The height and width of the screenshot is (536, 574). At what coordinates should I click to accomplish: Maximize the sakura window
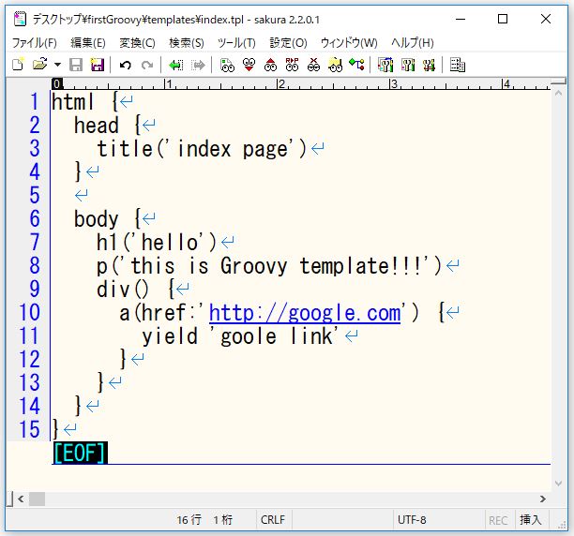coord(503,19)
